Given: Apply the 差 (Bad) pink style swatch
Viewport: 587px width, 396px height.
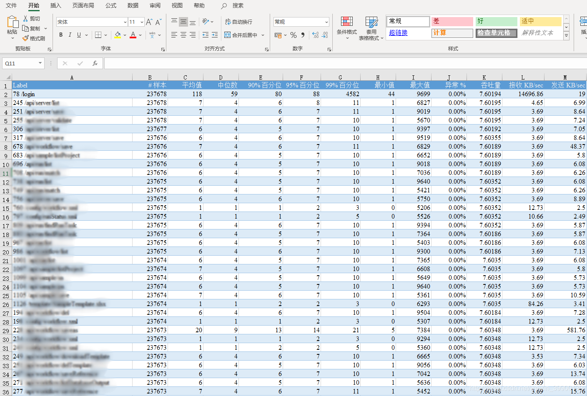Looking at the screenshot, I should pos(452,21).
